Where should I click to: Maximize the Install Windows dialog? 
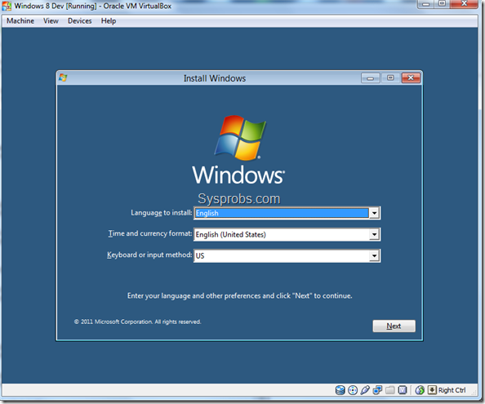(390, 78)
